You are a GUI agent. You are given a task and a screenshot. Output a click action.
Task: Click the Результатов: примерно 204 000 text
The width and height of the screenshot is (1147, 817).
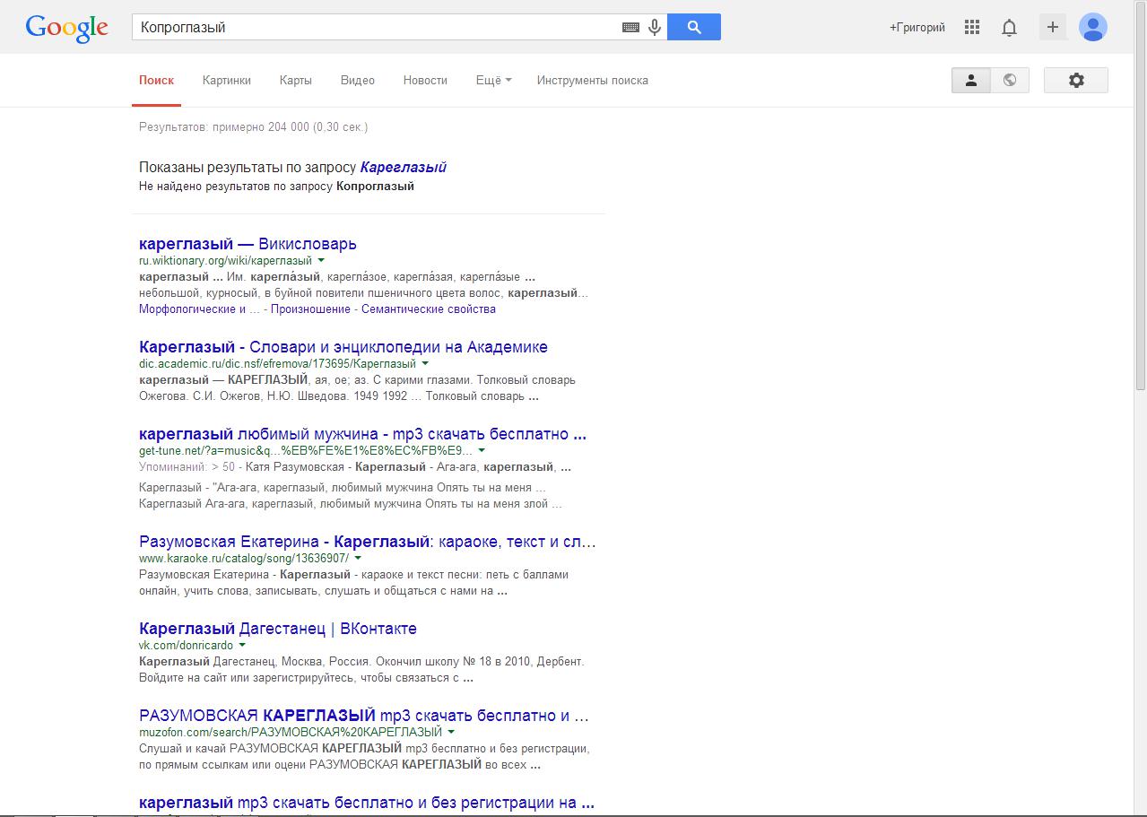[x=253, y=127]
